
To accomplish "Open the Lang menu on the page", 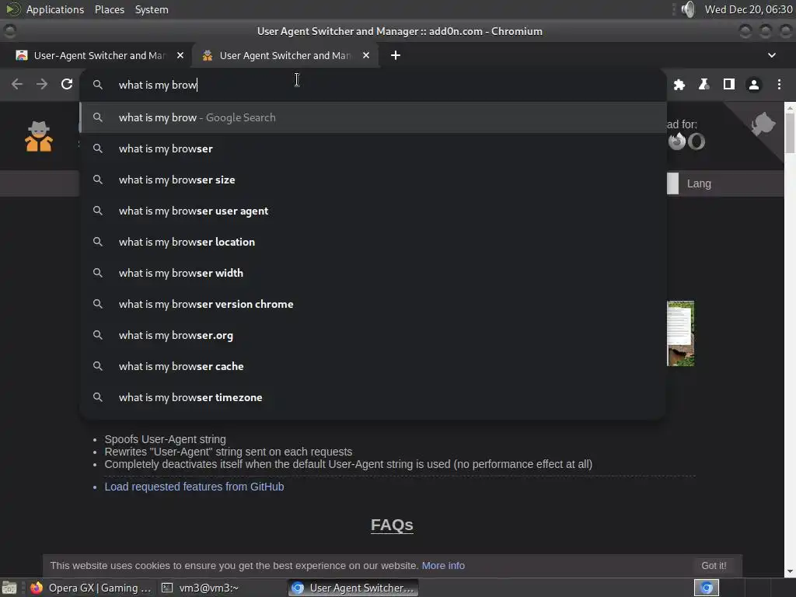I will [699, 183].
